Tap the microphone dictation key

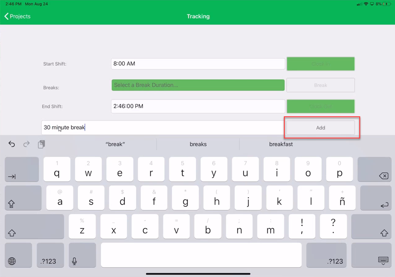coord(82,255)
